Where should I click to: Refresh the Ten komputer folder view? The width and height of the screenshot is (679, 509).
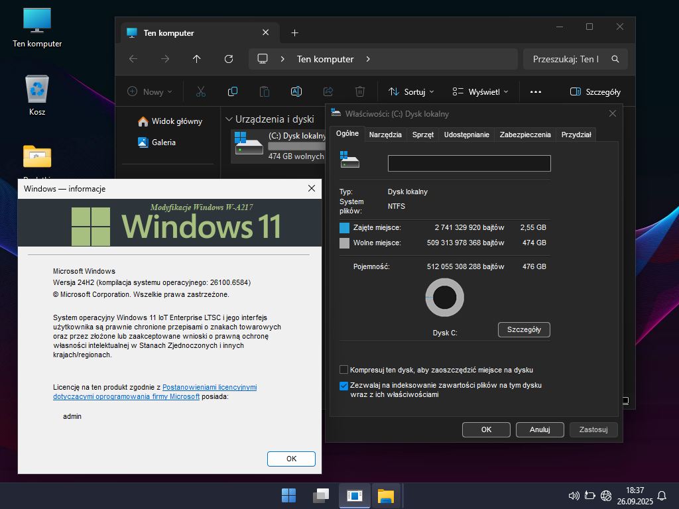point(229,59)
